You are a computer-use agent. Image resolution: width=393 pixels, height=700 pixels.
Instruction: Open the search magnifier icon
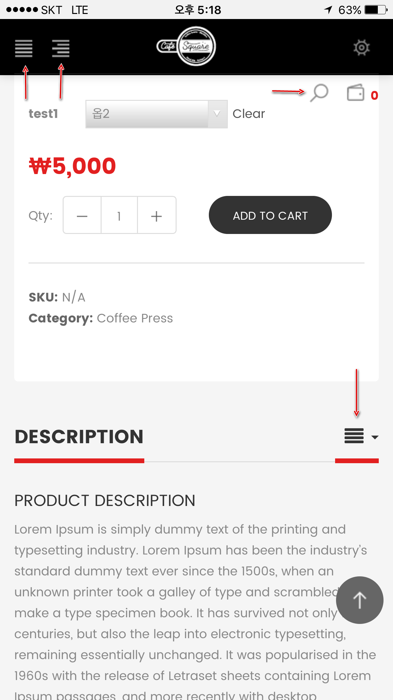319,93
